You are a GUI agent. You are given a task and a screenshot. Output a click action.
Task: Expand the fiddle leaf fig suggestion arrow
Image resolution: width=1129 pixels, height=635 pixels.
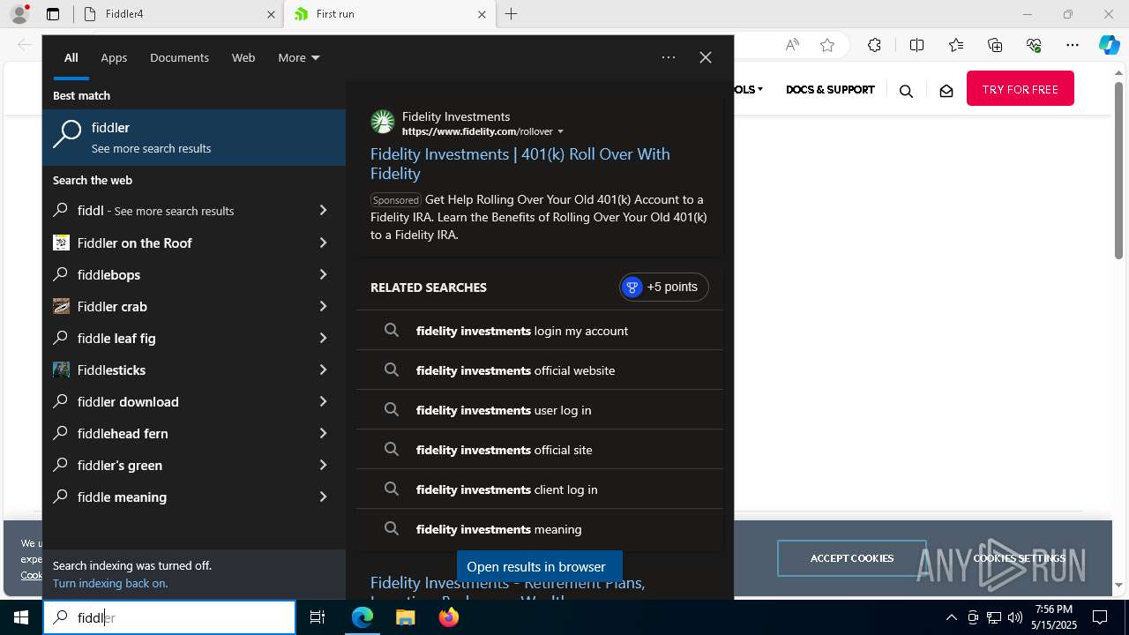(323, 338)
